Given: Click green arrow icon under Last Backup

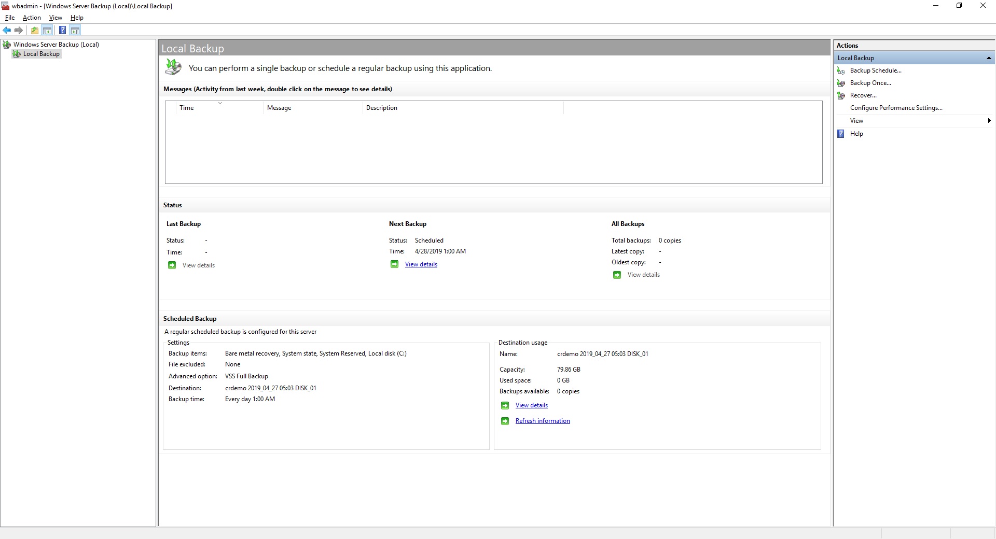Looking at the screenshot, I should click(172, 265).
